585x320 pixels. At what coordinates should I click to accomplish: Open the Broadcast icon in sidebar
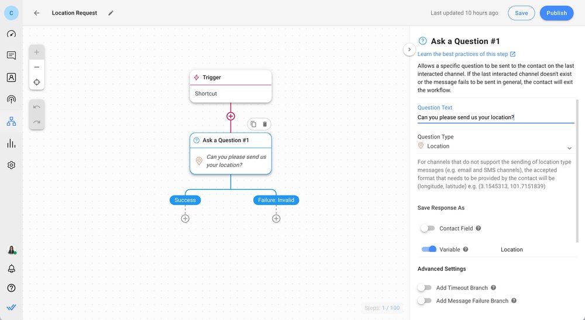(11, 99)
